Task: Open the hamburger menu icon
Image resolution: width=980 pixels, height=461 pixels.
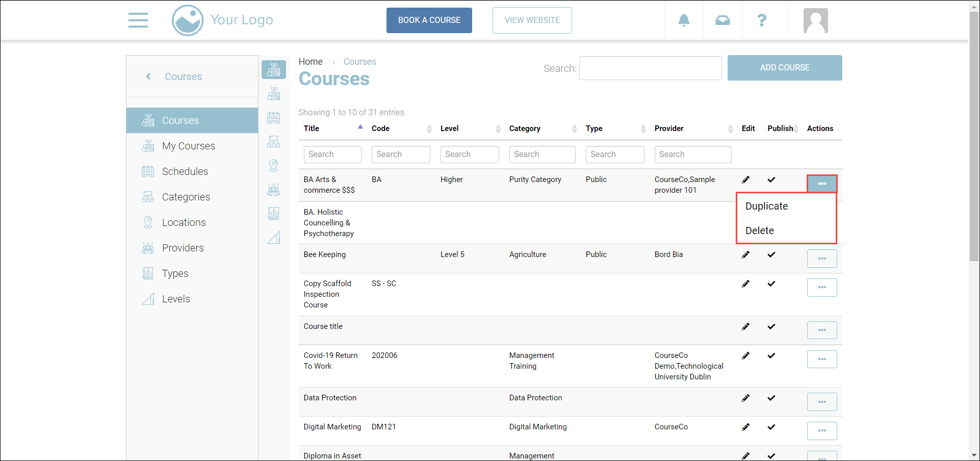Action: (x=138, y=20)
